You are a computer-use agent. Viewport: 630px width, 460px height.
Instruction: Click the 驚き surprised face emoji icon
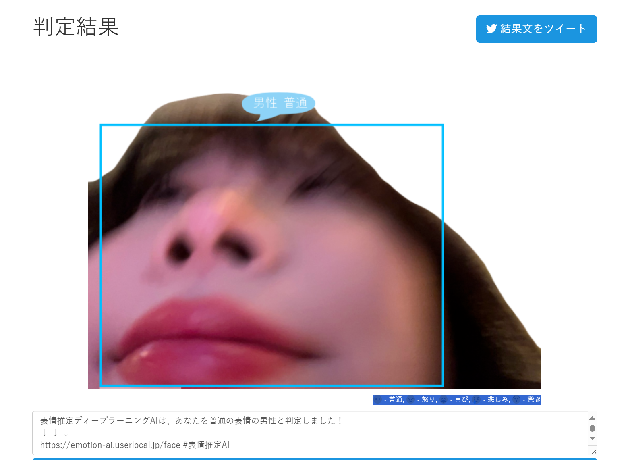pyautogui.click(x=516, y=400)
